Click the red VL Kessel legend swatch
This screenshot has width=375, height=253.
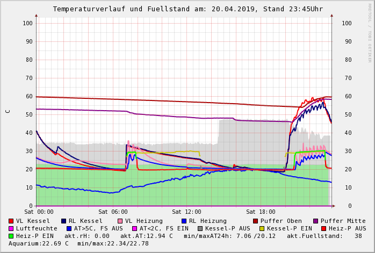tap(11, 221)
